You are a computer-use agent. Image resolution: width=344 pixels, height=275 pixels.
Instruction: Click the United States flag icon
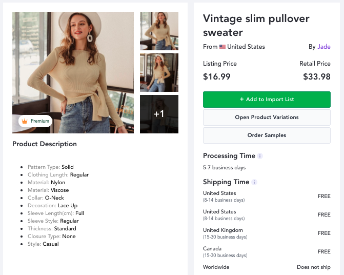[x=222, y=47]
